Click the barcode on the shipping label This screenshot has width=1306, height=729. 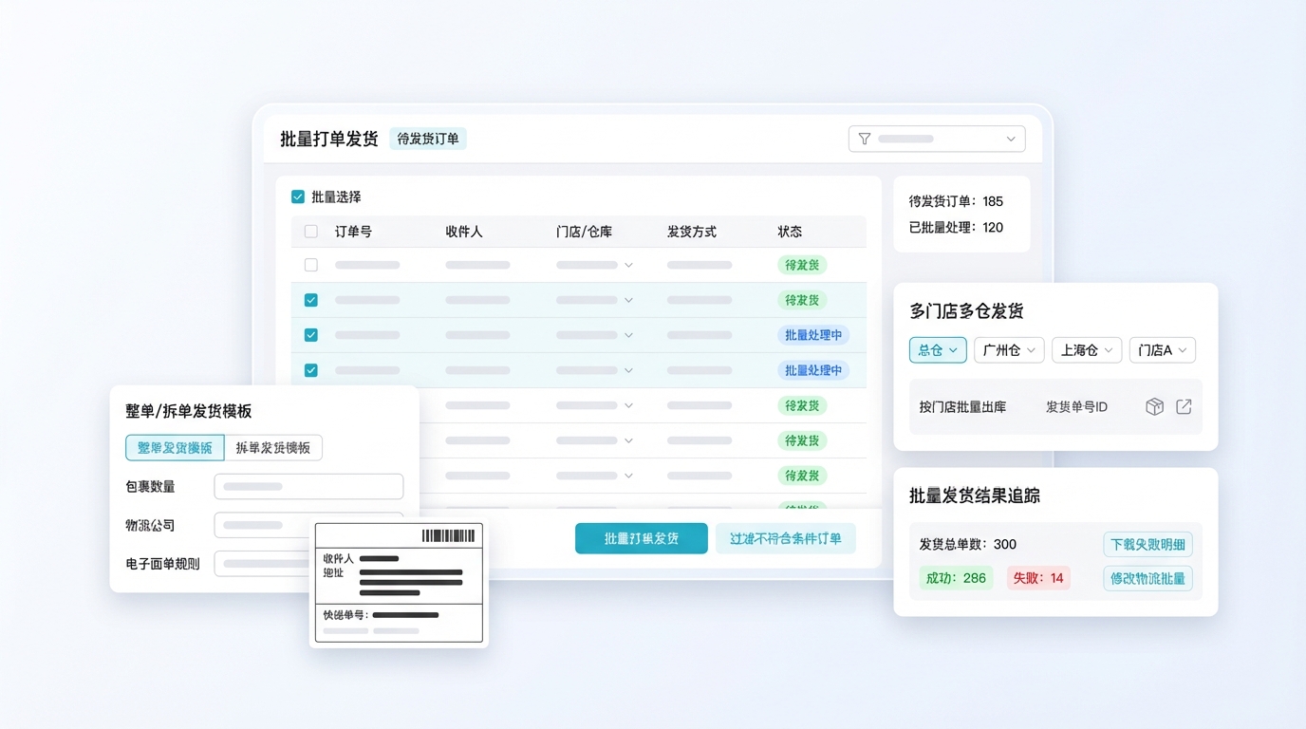point(448,536)
